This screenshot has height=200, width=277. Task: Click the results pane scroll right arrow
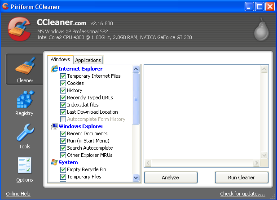pyautogui.click(x=256, y=163)
